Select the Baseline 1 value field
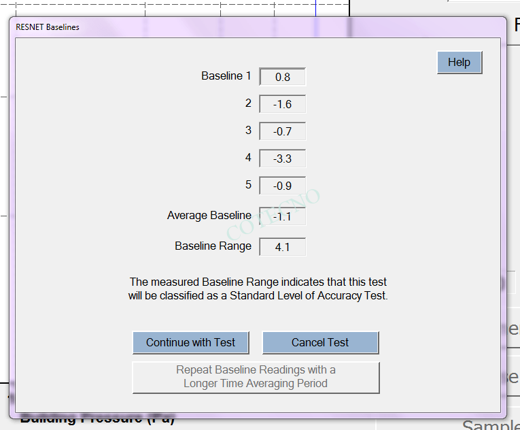Screen dimensions: 520x430 point(283,77)
